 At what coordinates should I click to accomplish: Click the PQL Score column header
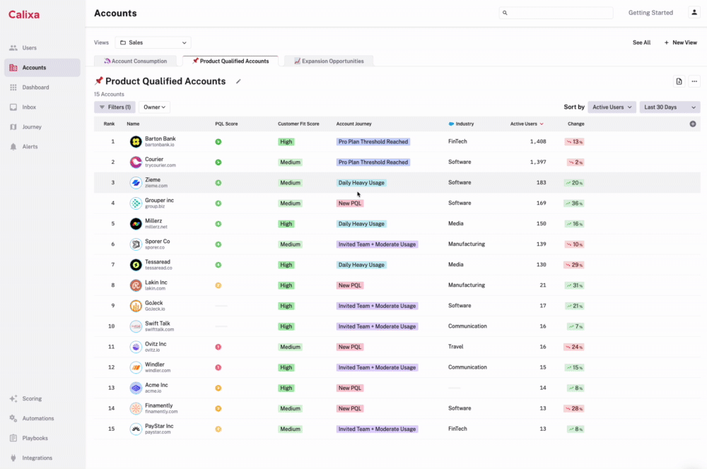226,124
